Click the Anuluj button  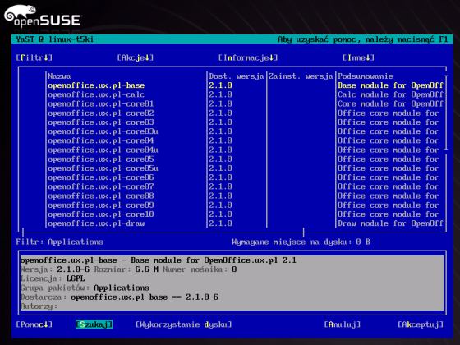coord(343,324)
